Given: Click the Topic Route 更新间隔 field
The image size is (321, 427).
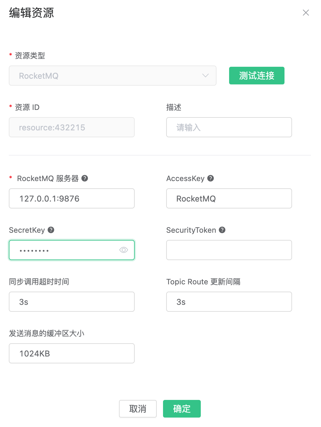Looking at the screenshot, I should pos(229,302).
